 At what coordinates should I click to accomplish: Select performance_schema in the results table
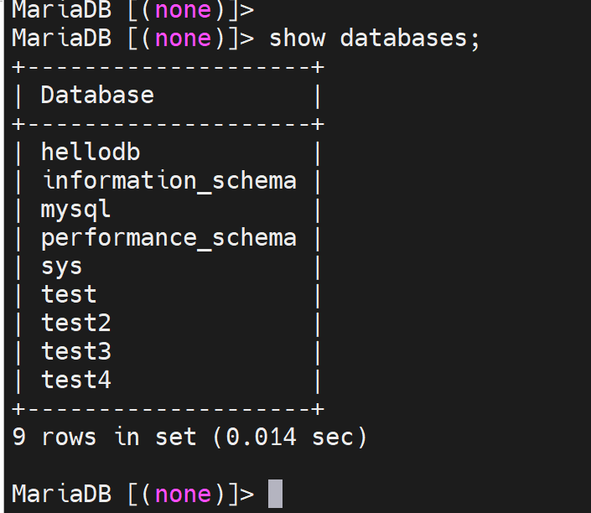coord(168,237)
